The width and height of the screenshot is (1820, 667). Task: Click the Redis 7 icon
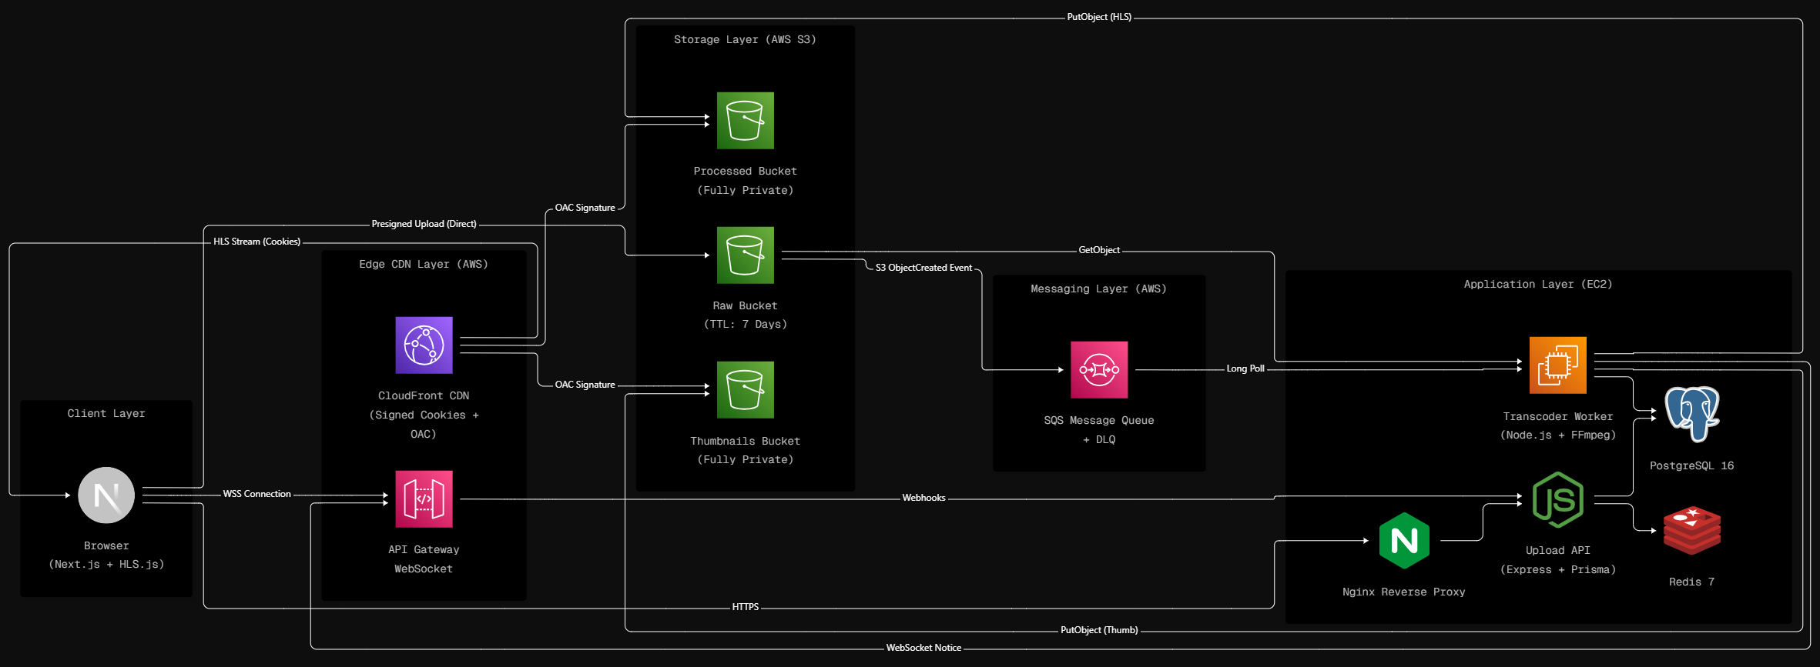pos(1692,531)
